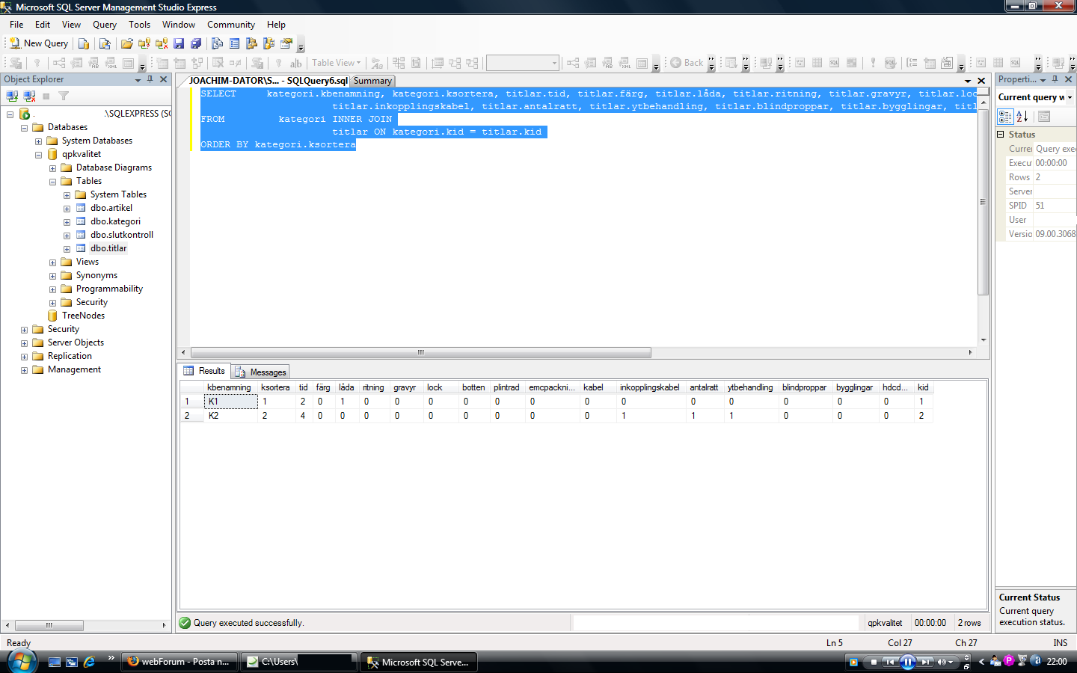Open the Registered Servers toolbar icon

[218, 43]
